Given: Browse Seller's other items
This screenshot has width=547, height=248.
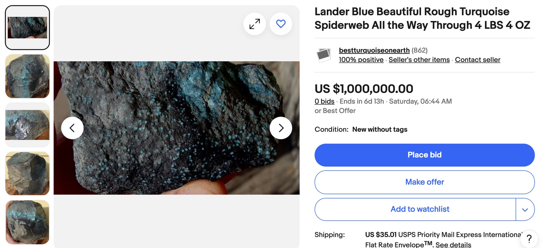Looking at the screenshot, I should pyautogui.click(x=419, y=60).
